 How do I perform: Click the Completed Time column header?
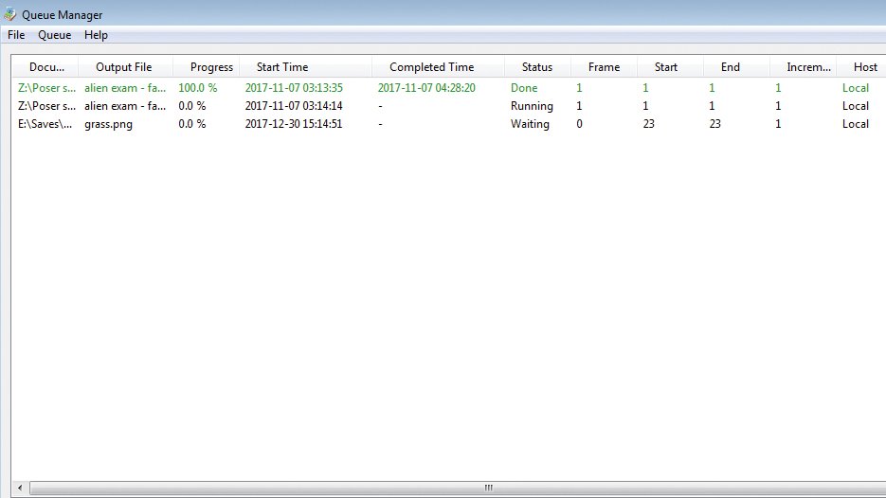click(438, 67)
